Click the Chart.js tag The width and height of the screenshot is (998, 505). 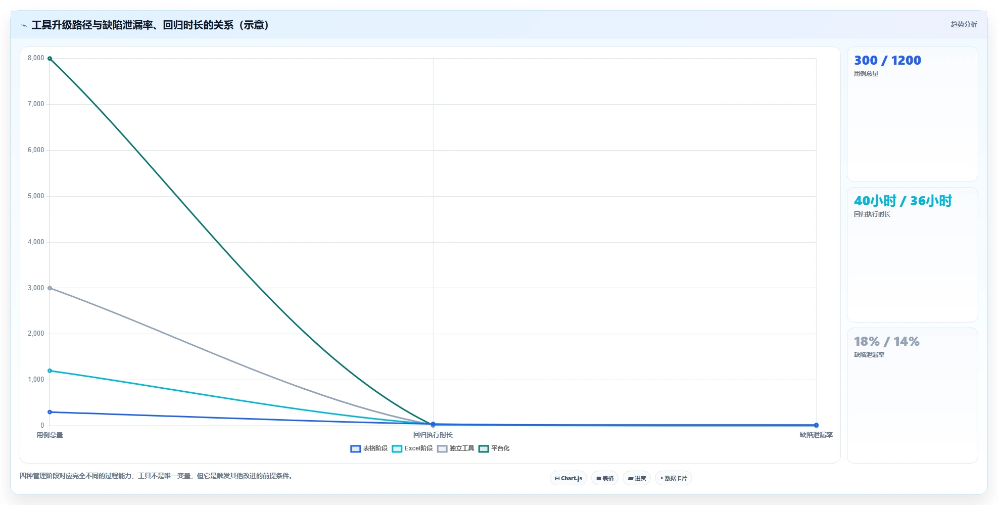pos(568,478)
